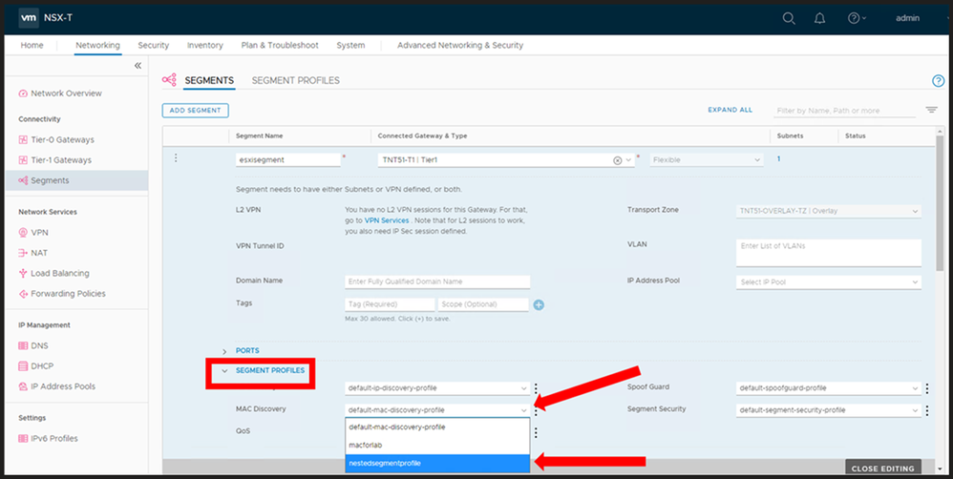The width and height of the screenshot is (953, 479).
Task: Select macforlab from the MAC list
Action: pyautogui.click(x=437, y=445)
